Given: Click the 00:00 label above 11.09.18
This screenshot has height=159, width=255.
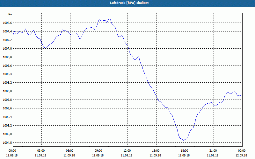Looking at the screenshot, I should [x=12, y=151].
